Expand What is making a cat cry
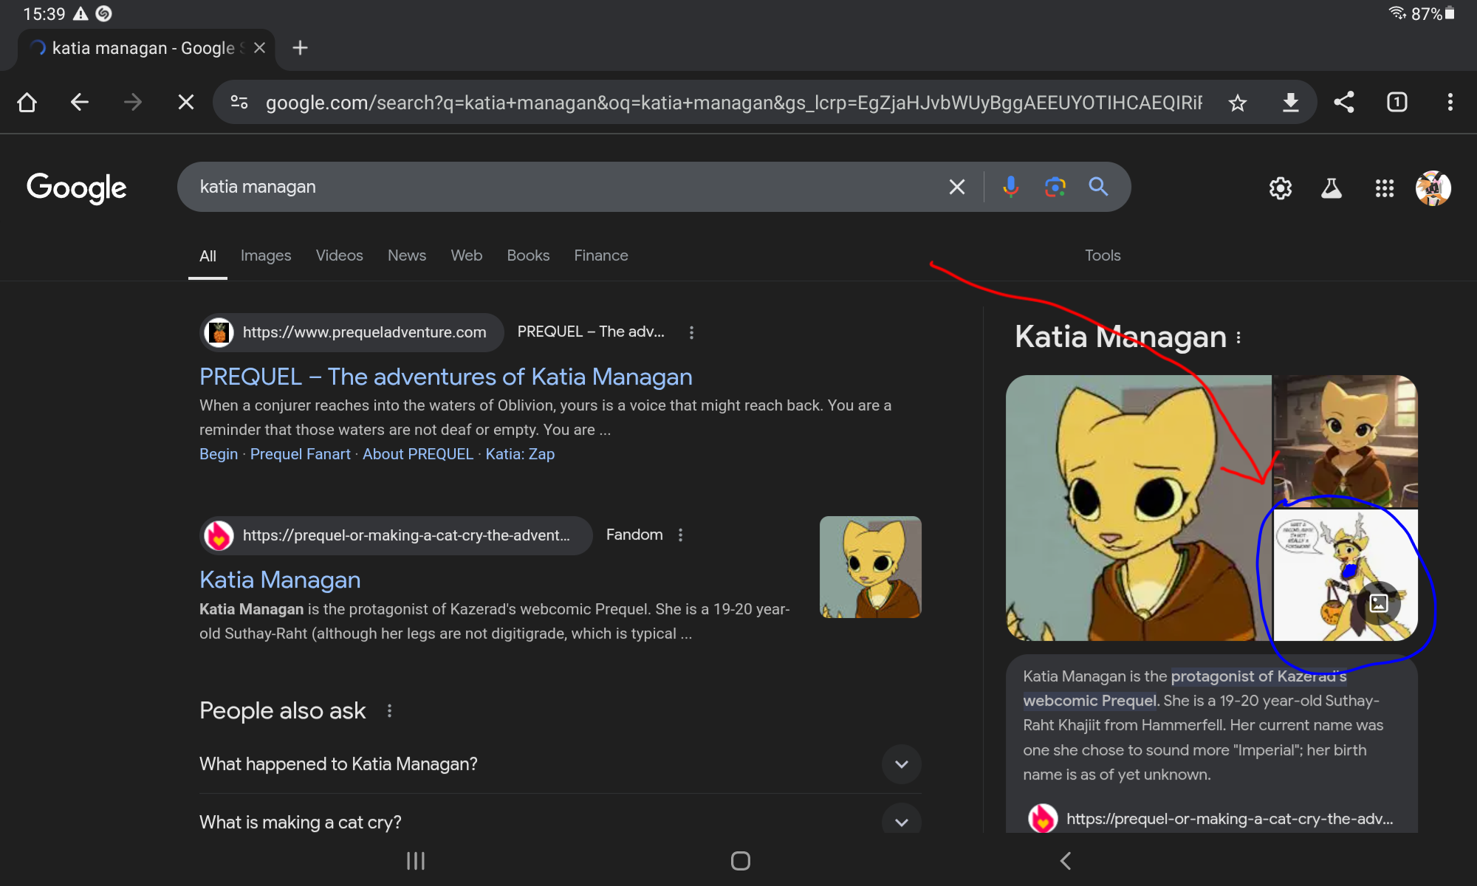The width and height of the screenshot is (1477, 886). (x=560, y=821)
